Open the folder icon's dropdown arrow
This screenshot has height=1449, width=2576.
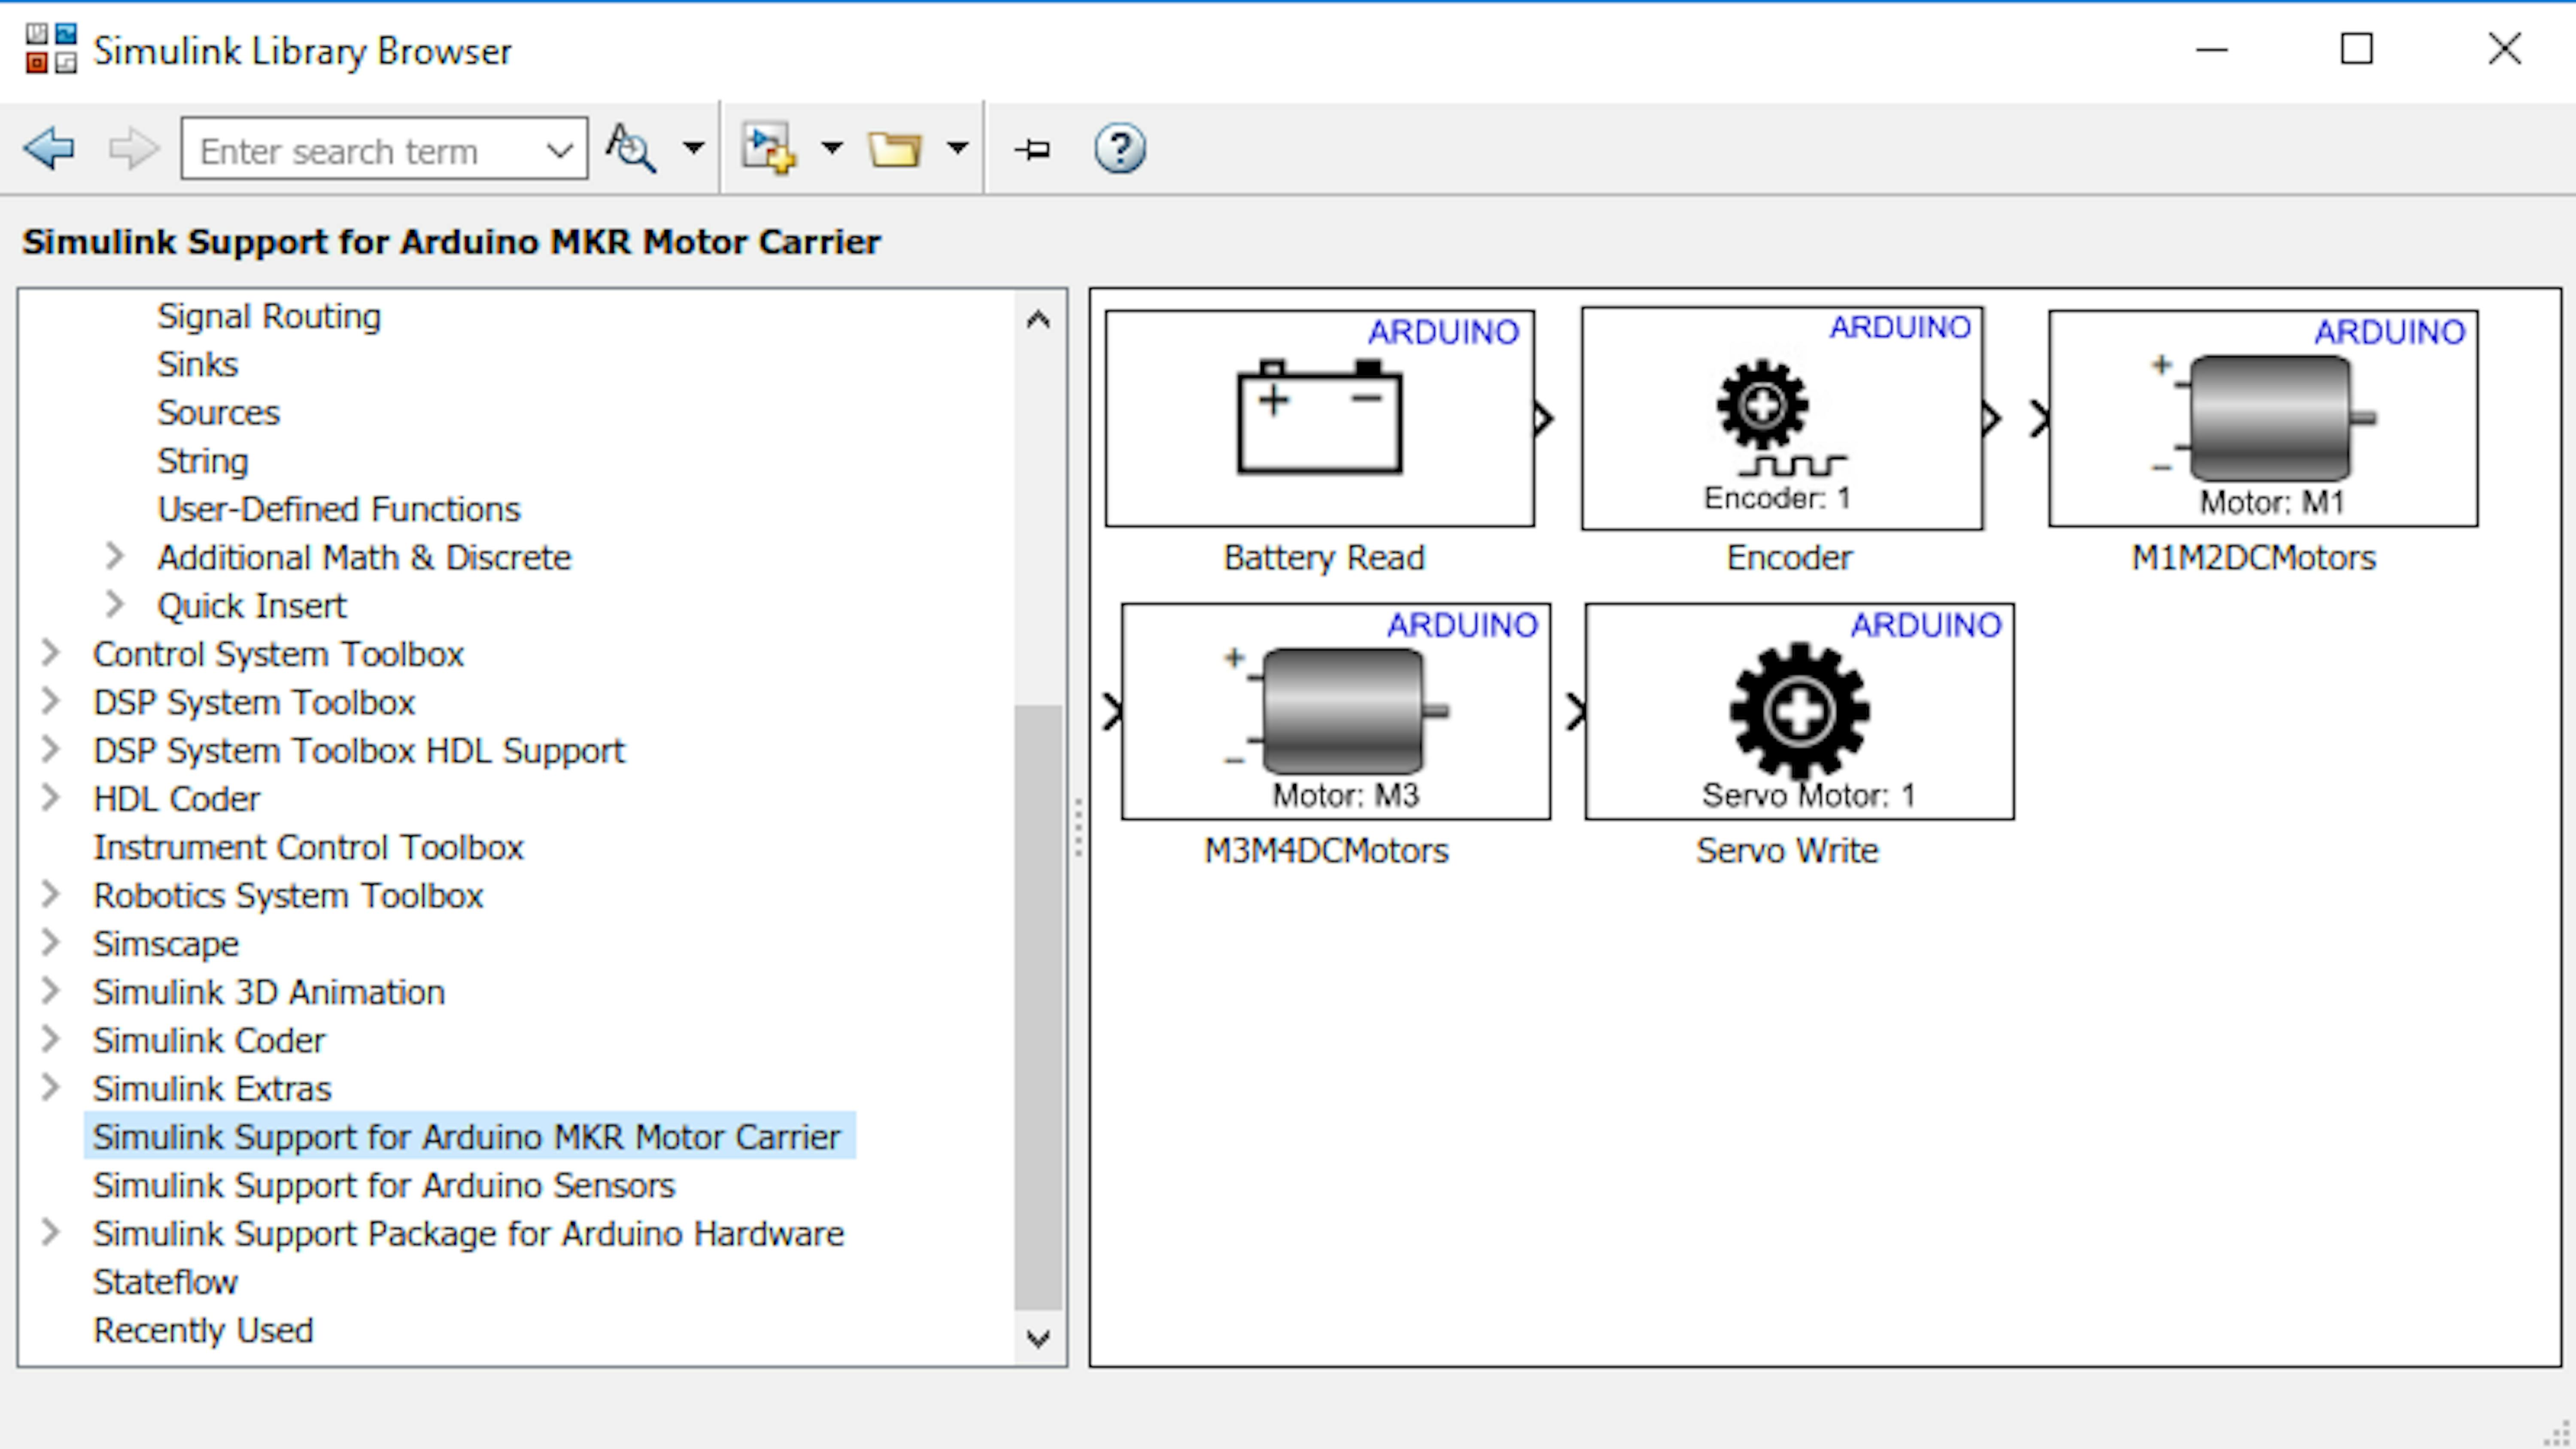pyautogui.click(x=957, y=148)
